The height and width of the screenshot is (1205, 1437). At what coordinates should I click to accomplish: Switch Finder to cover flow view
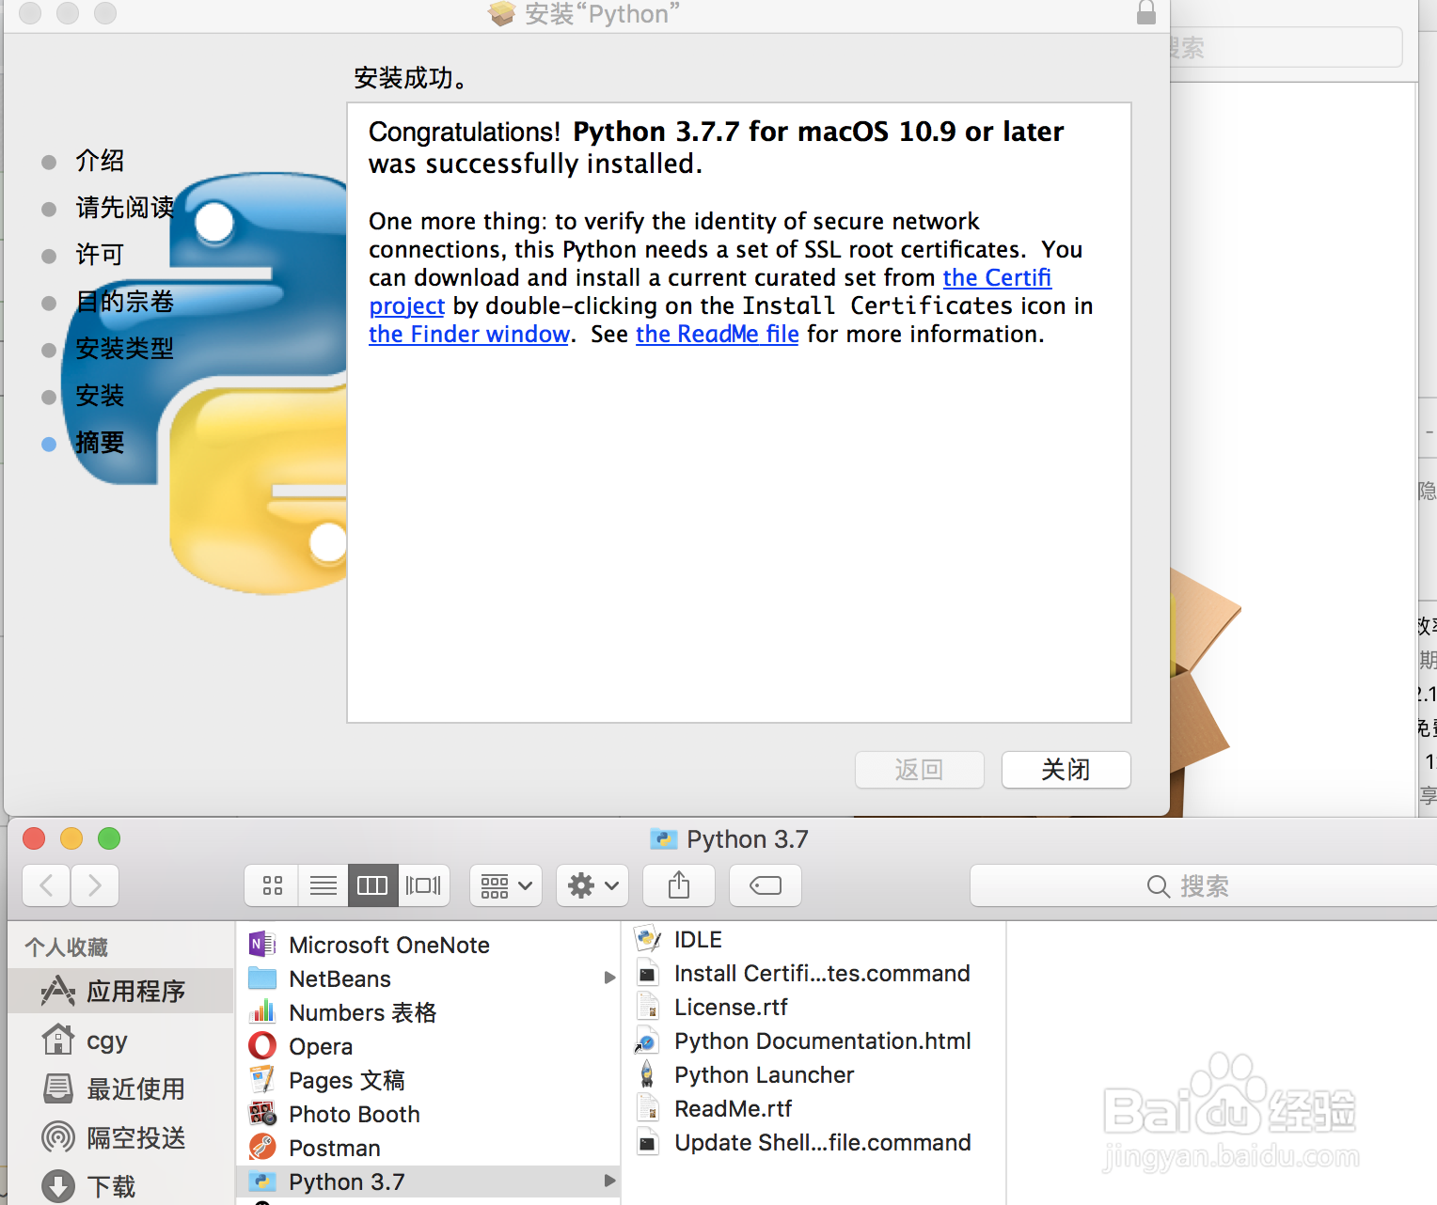pos(423,885)
